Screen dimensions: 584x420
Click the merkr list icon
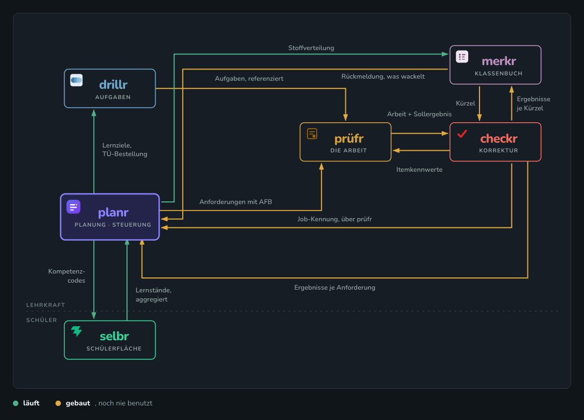pos(462,57)
